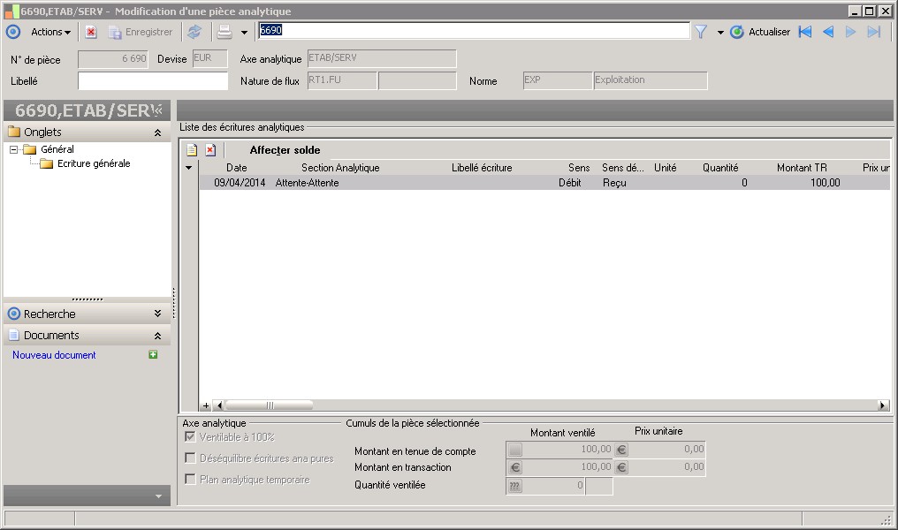
Task: Expand the Recherche panel
Action: click(x=156, y=314)
